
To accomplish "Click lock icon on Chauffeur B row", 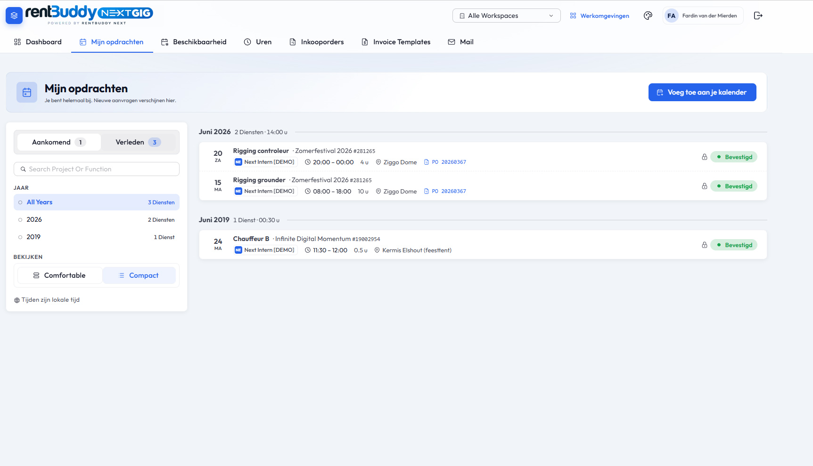I will (704, 245).
